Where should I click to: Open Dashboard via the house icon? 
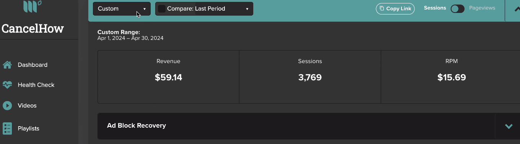click(7, 65)
